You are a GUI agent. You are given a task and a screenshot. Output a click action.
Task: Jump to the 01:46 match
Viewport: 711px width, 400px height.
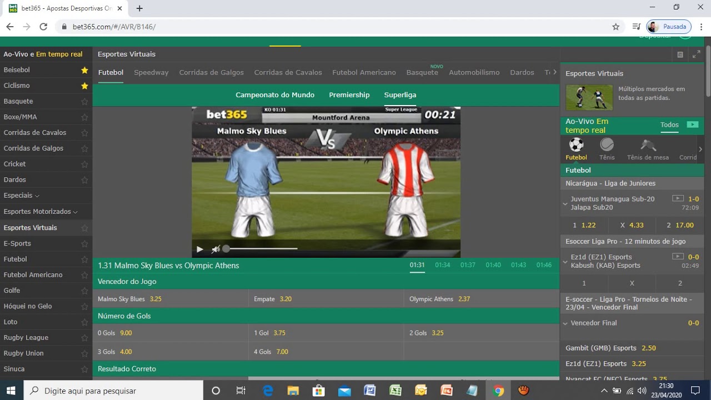(x=544, y=265)
